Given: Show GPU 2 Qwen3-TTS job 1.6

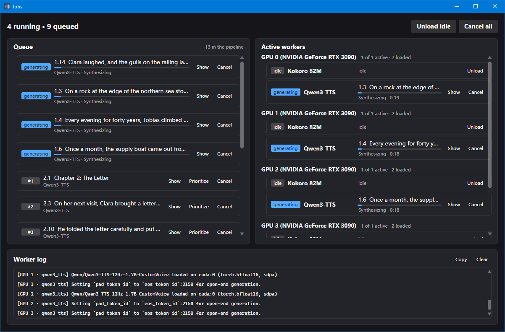Looking at the screenshot, I should (454, 205).
